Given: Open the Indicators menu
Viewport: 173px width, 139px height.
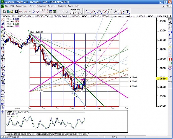Looking at the screenshot, I should [x=41, y=6].
